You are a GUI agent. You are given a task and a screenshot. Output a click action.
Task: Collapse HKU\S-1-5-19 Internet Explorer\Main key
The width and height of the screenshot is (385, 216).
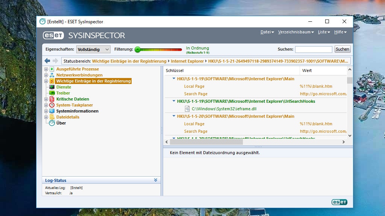(x=174, y=79)
